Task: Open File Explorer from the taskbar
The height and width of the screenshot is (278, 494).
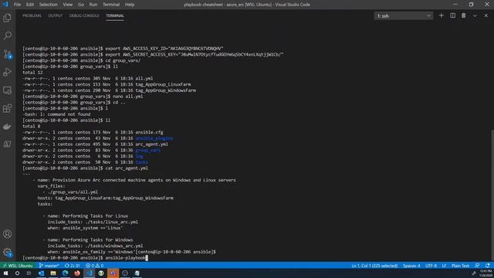Action: click(x=53, y=273)
